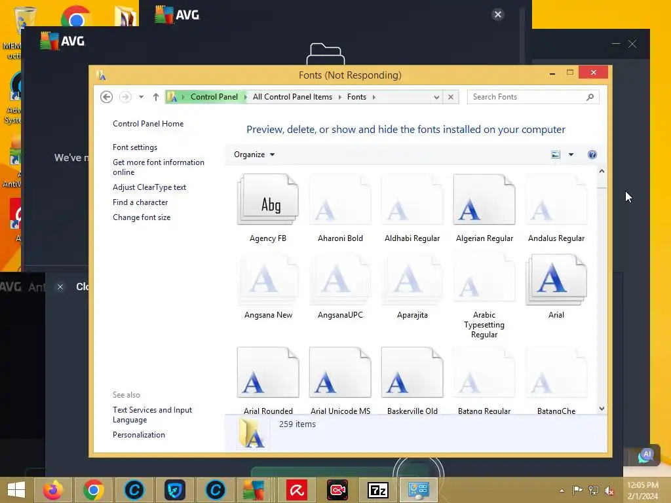Image resolution: width=671 pixels, height=503 pixels.
Task: Select the Arial font family icon
Action: (556, 279)
